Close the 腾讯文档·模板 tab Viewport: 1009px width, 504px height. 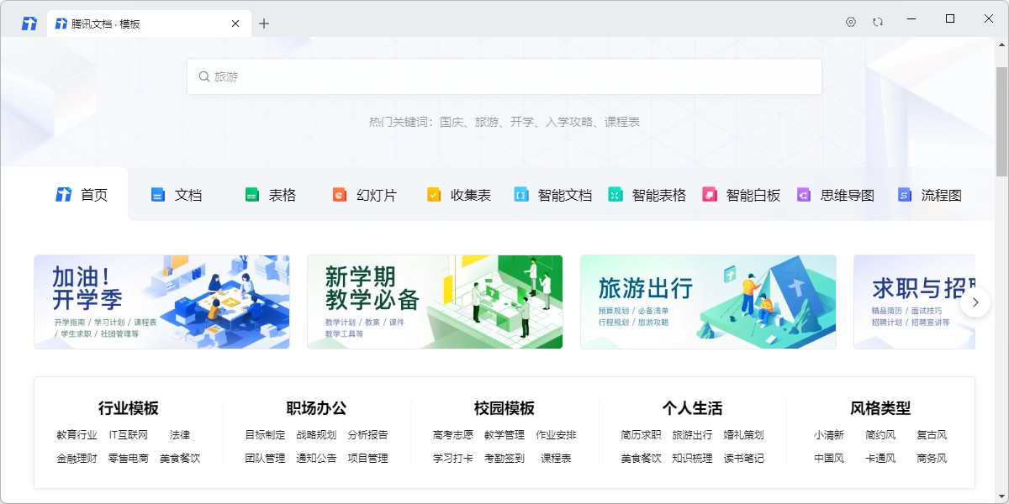[x=236, y=24]
